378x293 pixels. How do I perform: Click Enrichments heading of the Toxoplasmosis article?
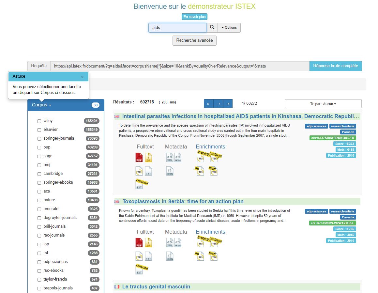[x=210, y=232]
